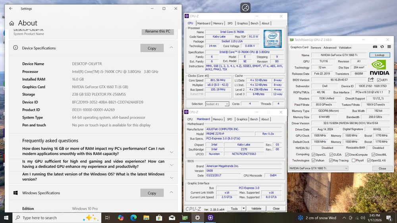Toggle the DirectML checkbox
Viewport: 397px width, 223px height.
tap(373, 154)
